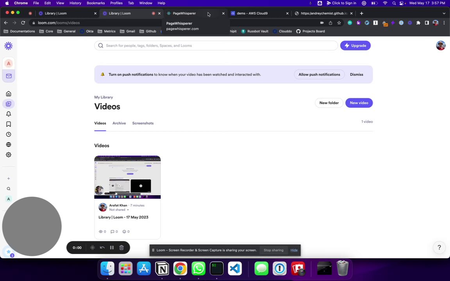Click the New video button
The image size is (450, 281).
(359, 103)
